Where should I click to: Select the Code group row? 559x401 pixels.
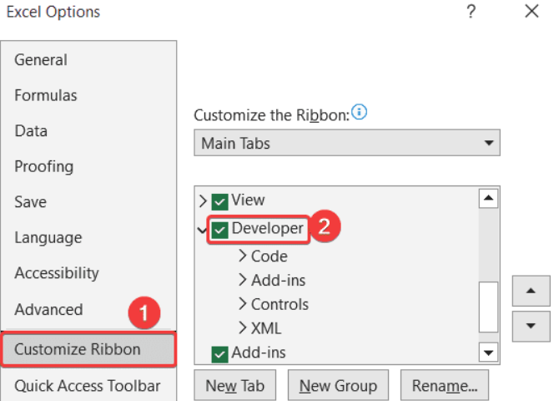269,256
